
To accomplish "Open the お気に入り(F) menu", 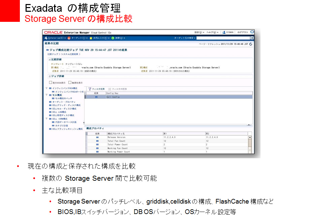I will click(101, 38).
